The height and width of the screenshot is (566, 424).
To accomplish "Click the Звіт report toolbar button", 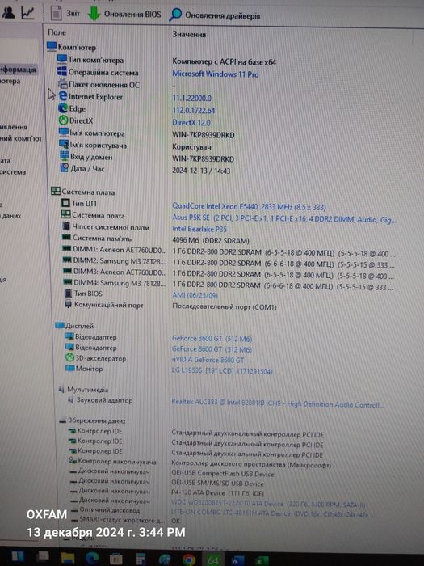I will tap(65, 14).
